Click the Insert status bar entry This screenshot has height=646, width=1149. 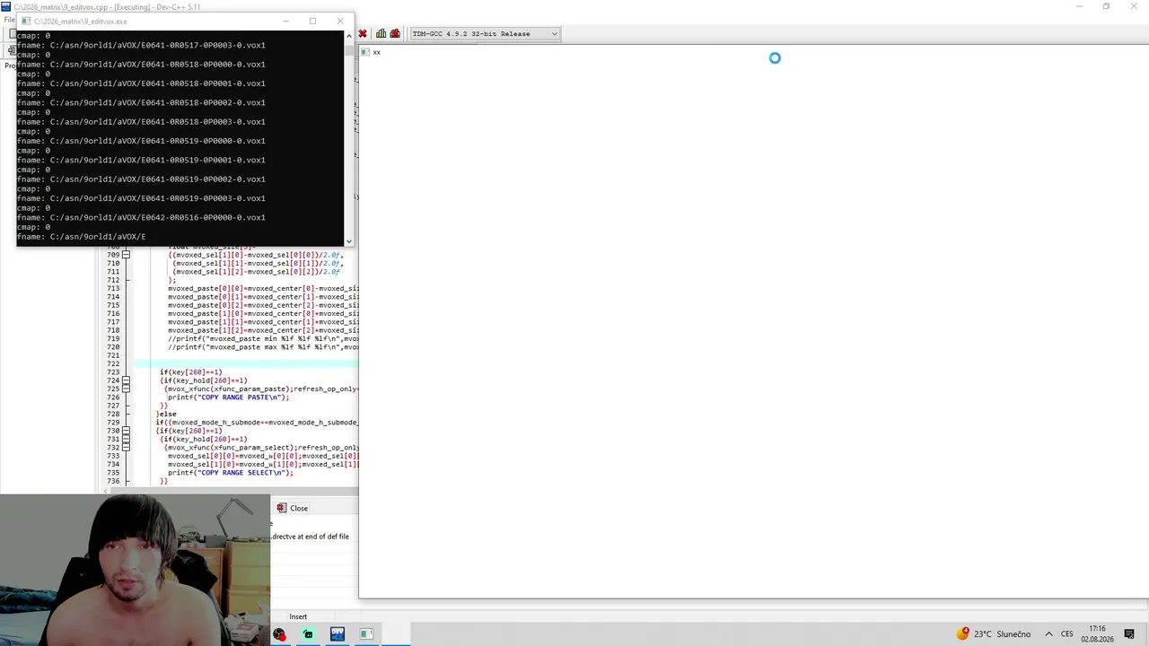(x=298, y=616)
